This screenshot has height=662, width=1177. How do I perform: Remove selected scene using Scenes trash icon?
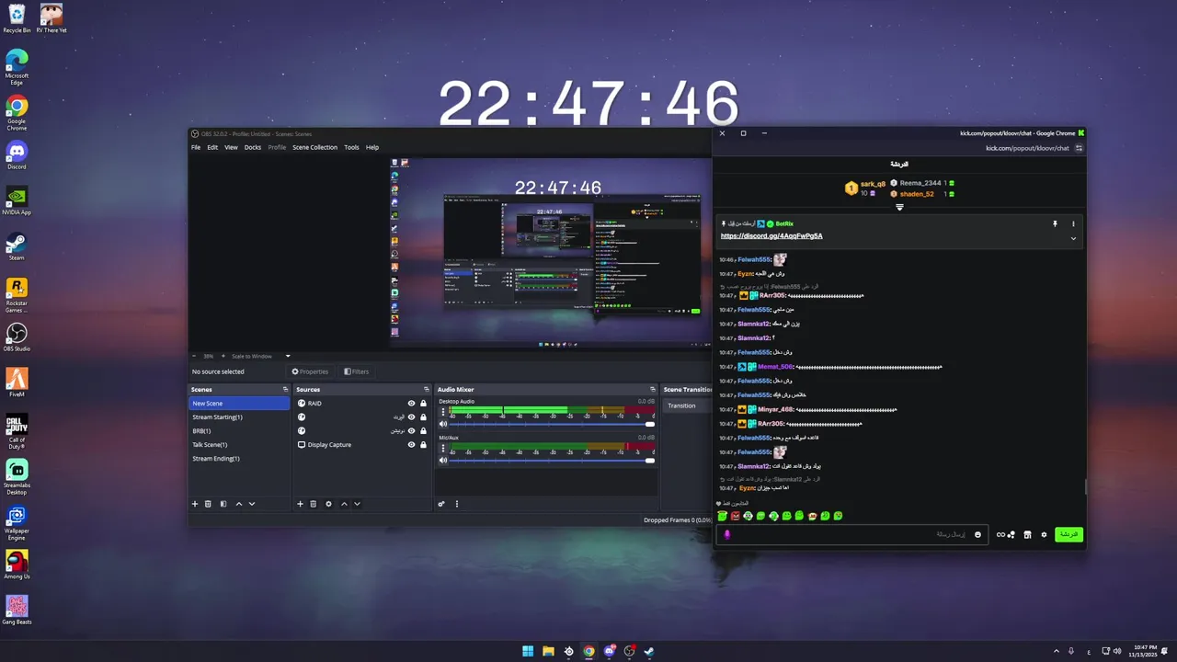(x=208, y=504)
